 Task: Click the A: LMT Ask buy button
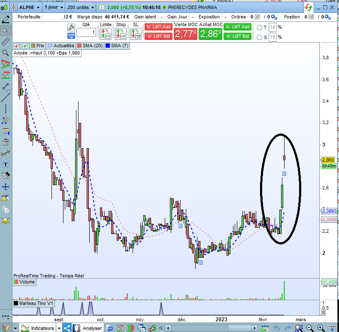(238, 27)
